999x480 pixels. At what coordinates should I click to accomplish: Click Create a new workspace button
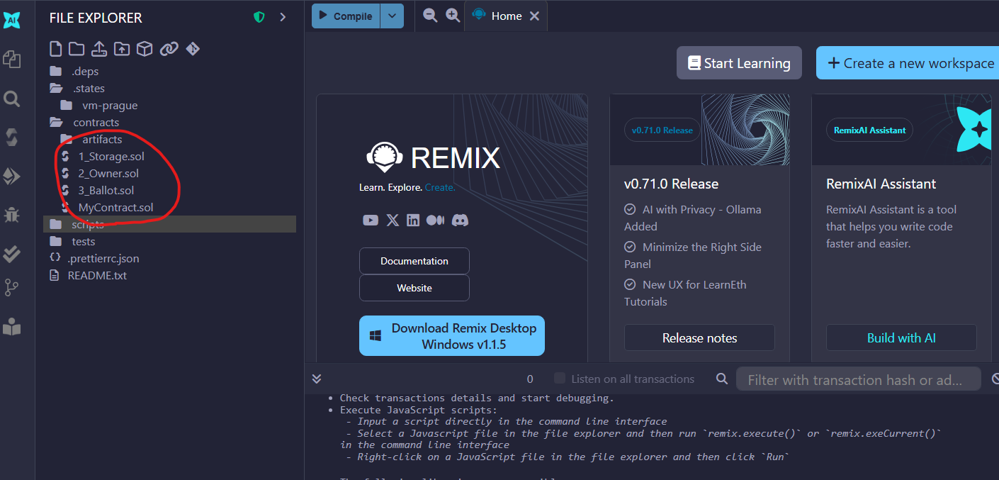pyautogui.click(x=908, y=63)
